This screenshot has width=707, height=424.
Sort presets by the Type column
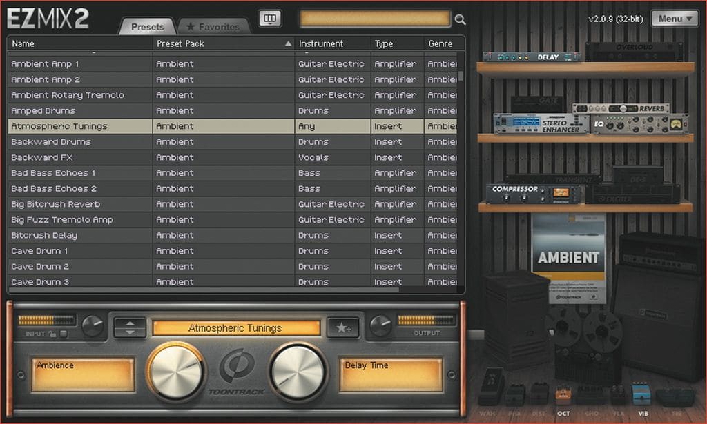pos(397,43)
